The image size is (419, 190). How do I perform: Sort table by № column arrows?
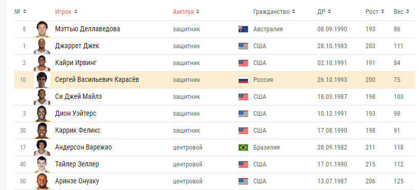[25, 12]
